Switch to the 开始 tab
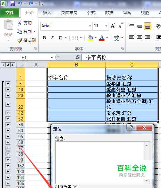Viewport: 161px width, 188px height. [x=29, y=13]
